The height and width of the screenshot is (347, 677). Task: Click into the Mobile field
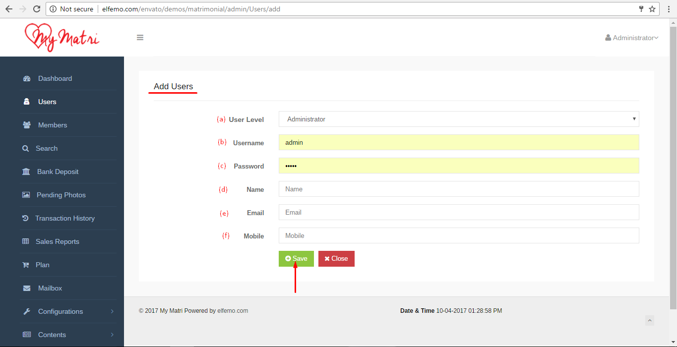[459, 235]
